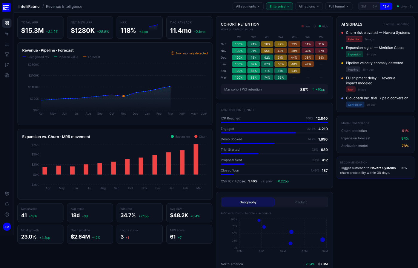Open the All segments dropdown
Viewport: 418px width, 268px height.
(248, 6)
